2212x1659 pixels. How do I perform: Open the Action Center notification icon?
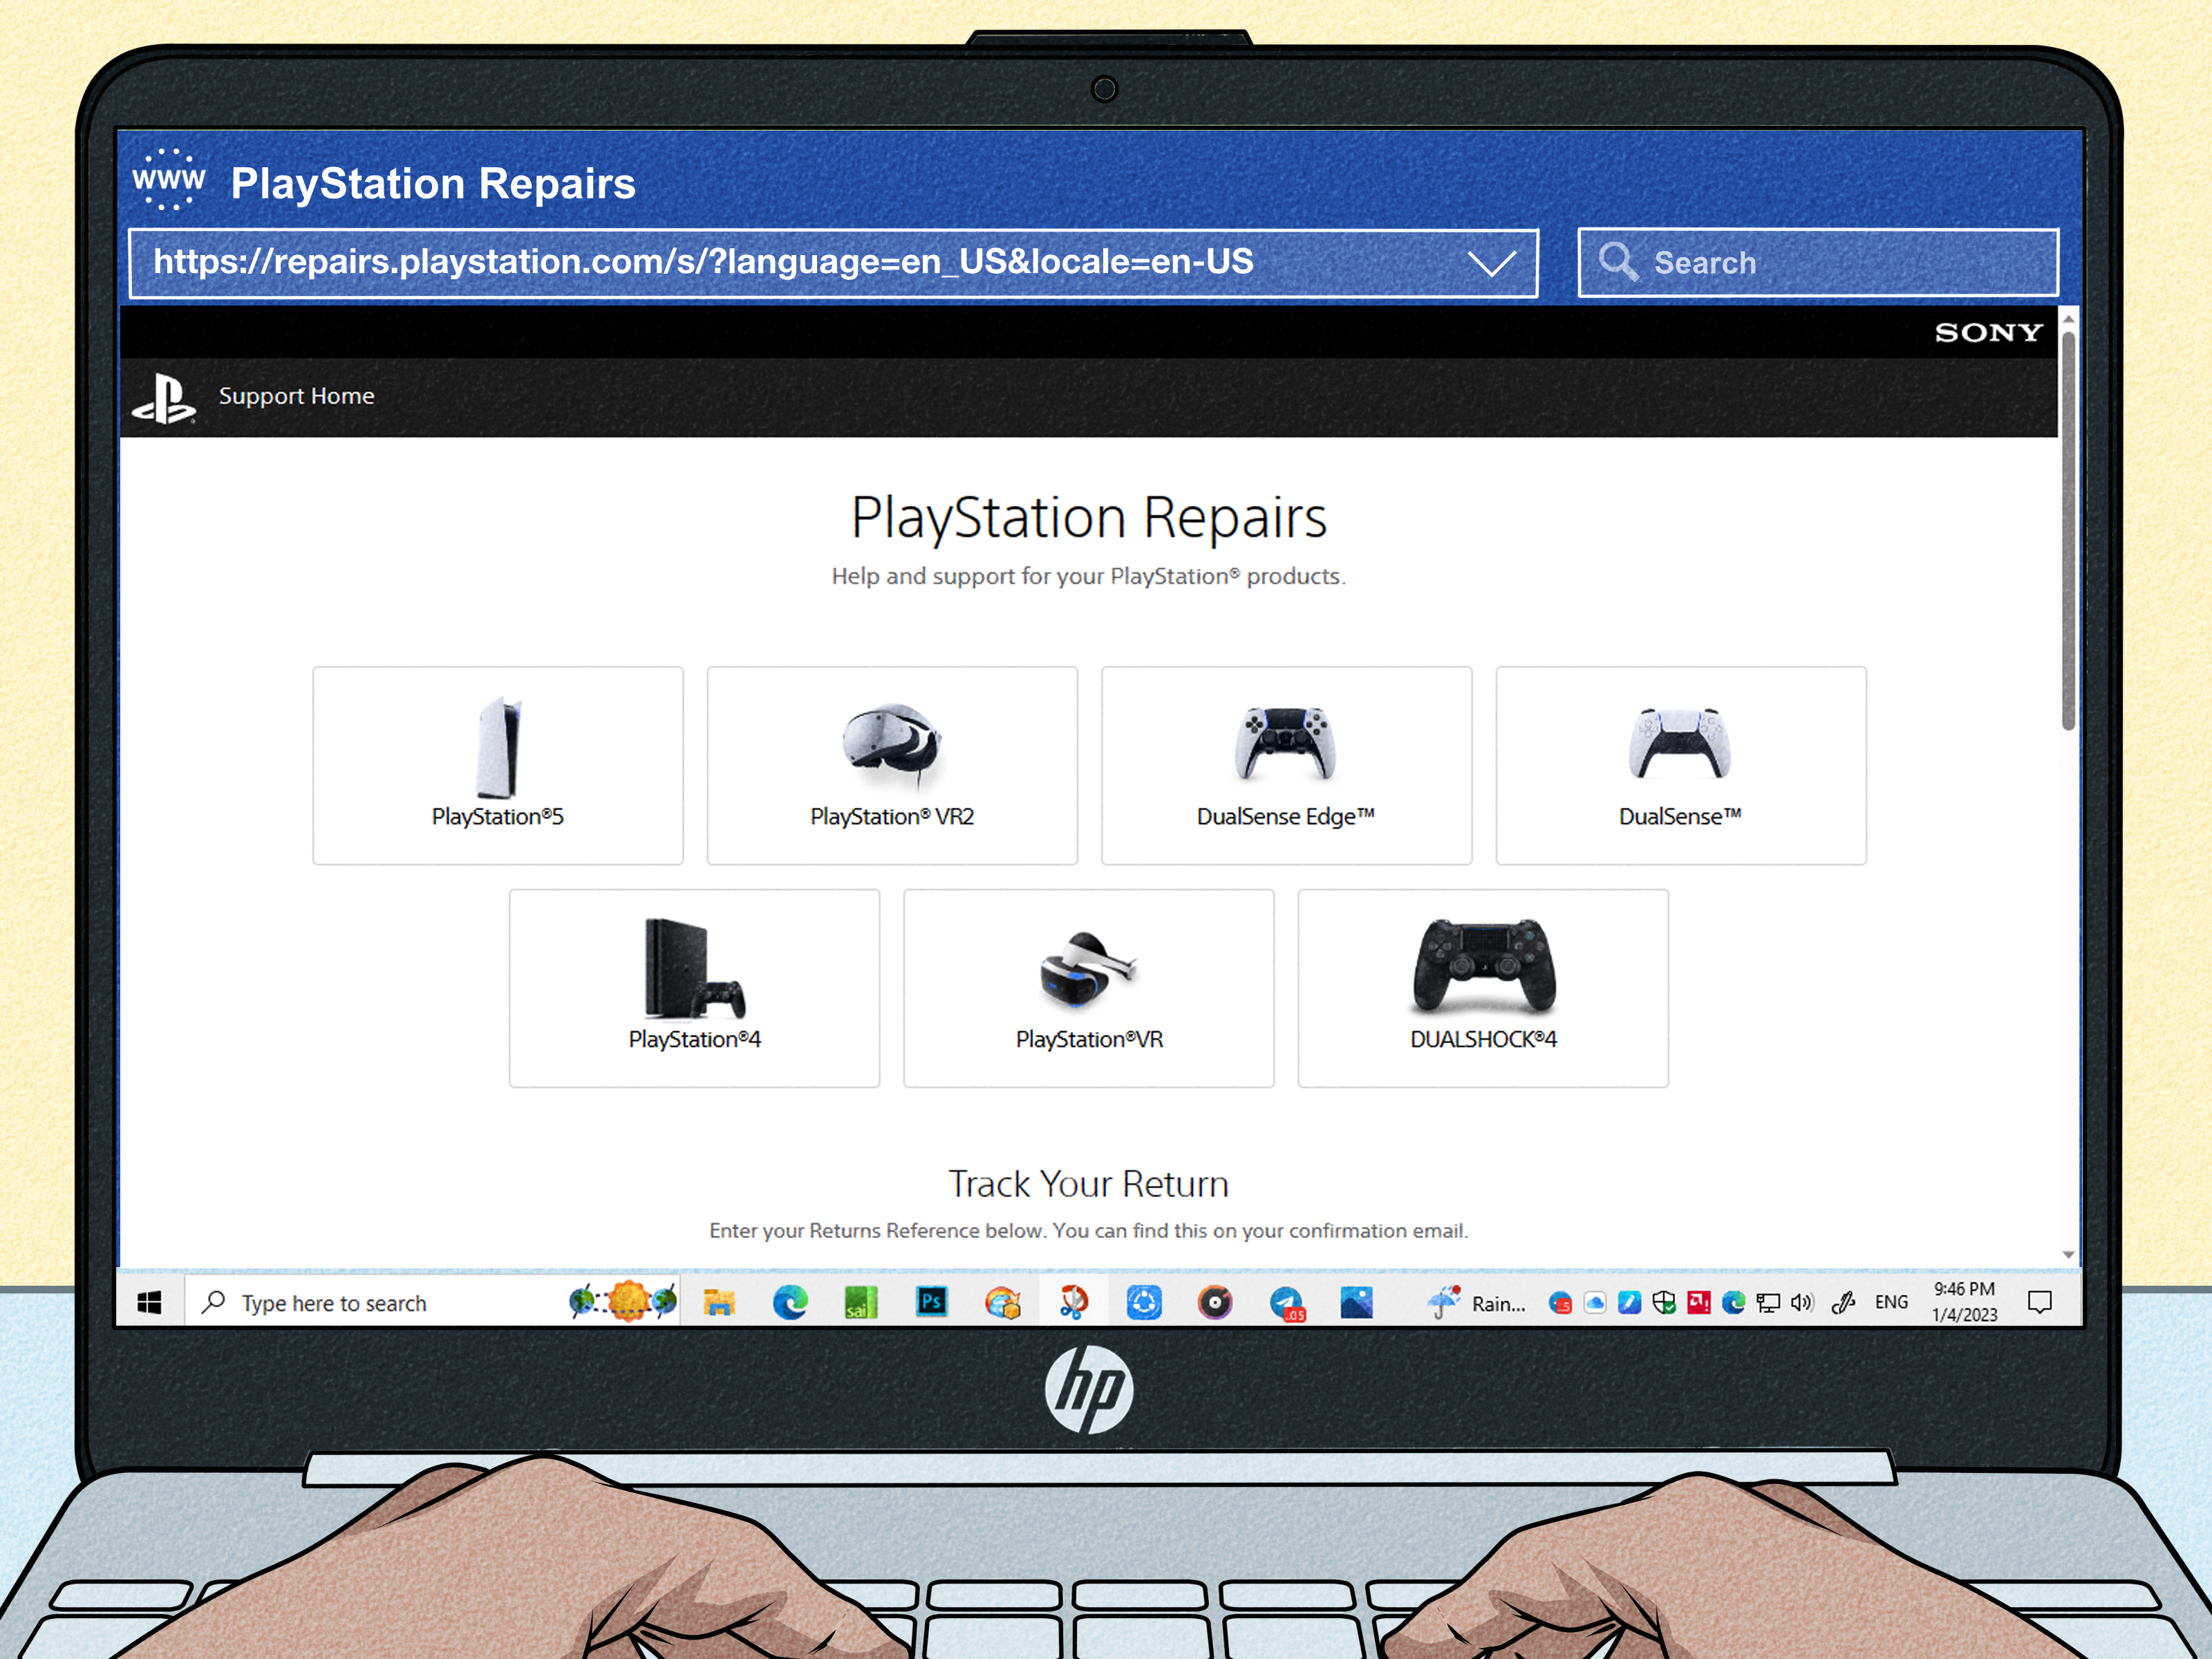click(2040, 1301)
